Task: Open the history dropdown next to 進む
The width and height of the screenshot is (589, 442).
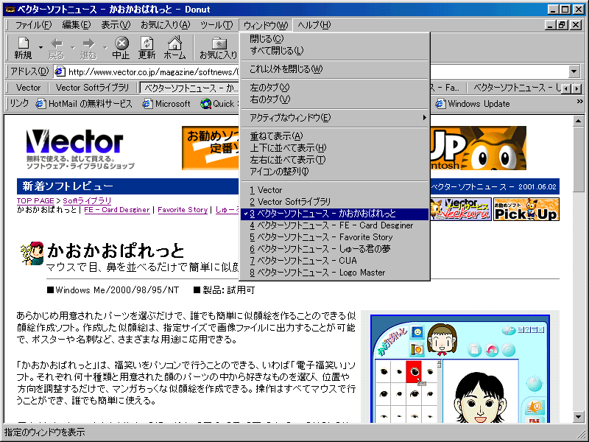Action: (x=105, y=48)
